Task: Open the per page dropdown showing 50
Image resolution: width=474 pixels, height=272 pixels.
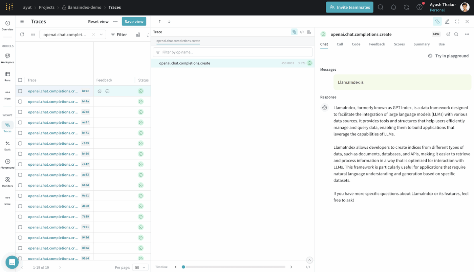Action: (140, 267)
